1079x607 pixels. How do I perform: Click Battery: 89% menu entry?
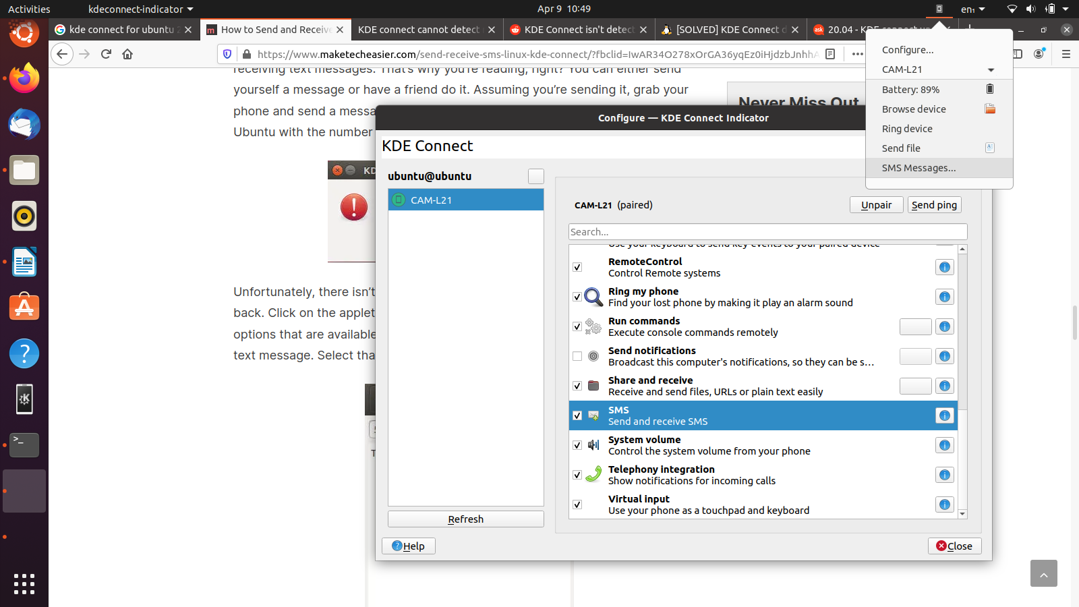coord(939,89)
